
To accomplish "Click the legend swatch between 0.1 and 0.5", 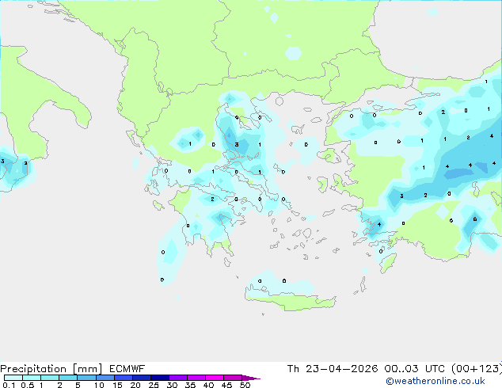I will pos(13,378).
